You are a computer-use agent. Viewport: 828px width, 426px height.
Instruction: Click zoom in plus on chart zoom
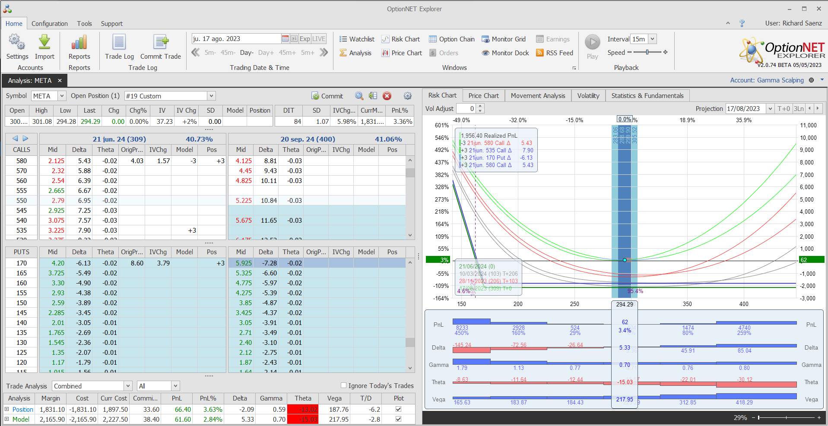point(819,417)
